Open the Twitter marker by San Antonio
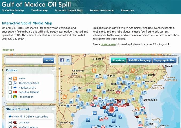This screenshot has height=128, width=181. [68, 106]
